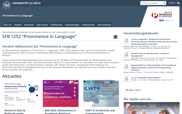Click the video title The CRC 1252
Viewport: 182px width, 114px height.
139,106
